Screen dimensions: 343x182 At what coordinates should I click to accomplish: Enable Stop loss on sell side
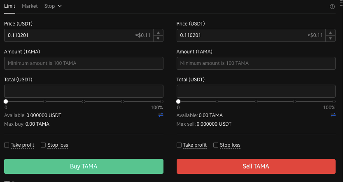pyautogui.click(x=216, y=145)
